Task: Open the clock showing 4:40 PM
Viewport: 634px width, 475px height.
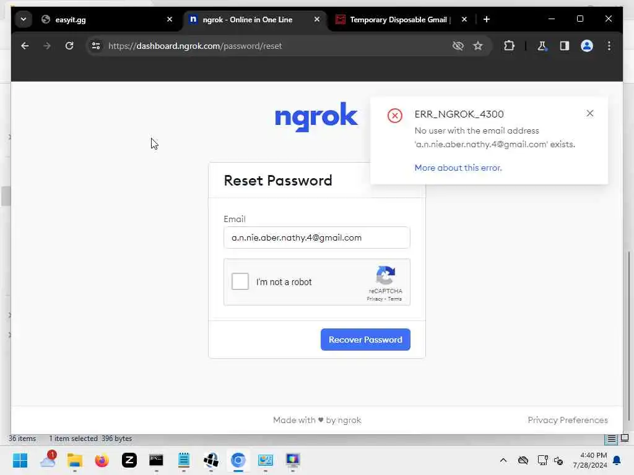Action: tap(590, 460)
